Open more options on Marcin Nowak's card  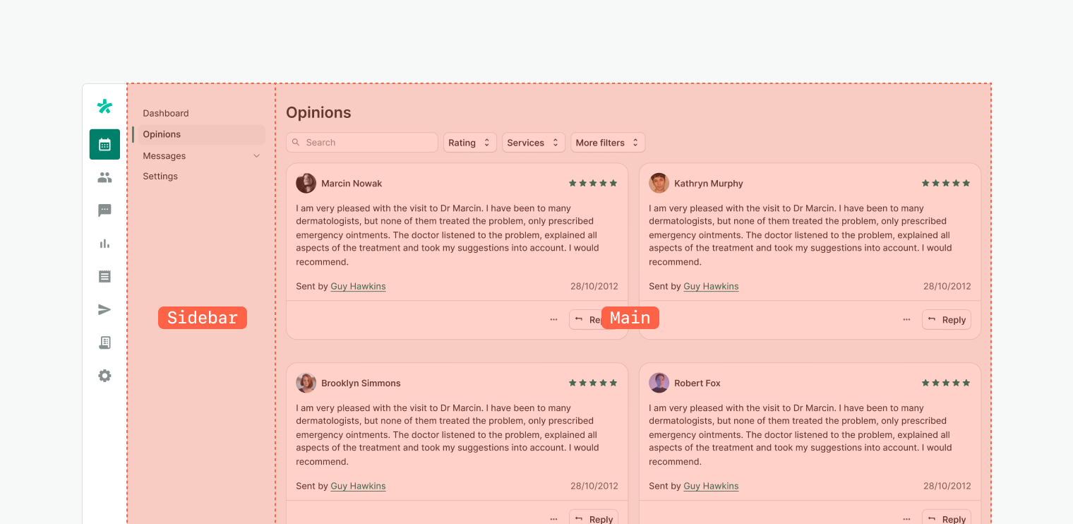[553, 320]
